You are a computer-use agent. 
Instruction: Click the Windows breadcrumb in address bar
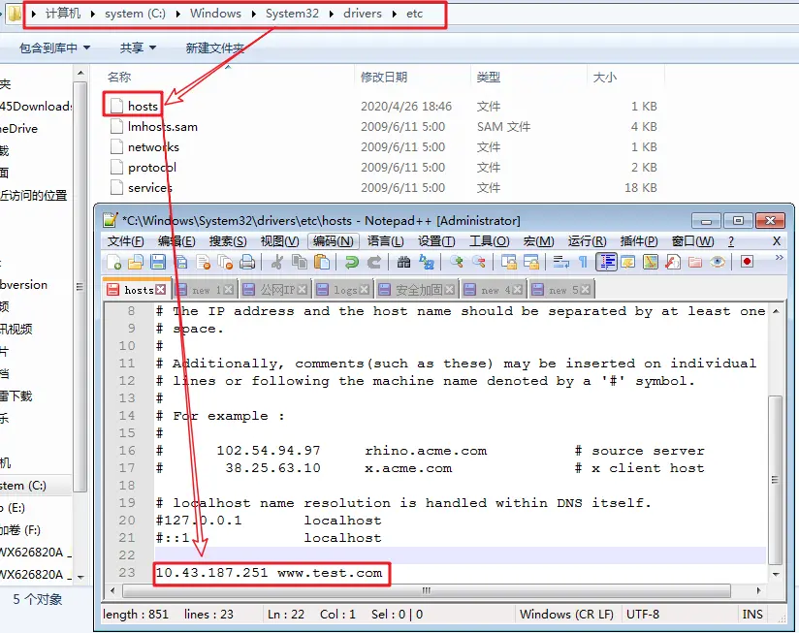[x=215, y=14]
